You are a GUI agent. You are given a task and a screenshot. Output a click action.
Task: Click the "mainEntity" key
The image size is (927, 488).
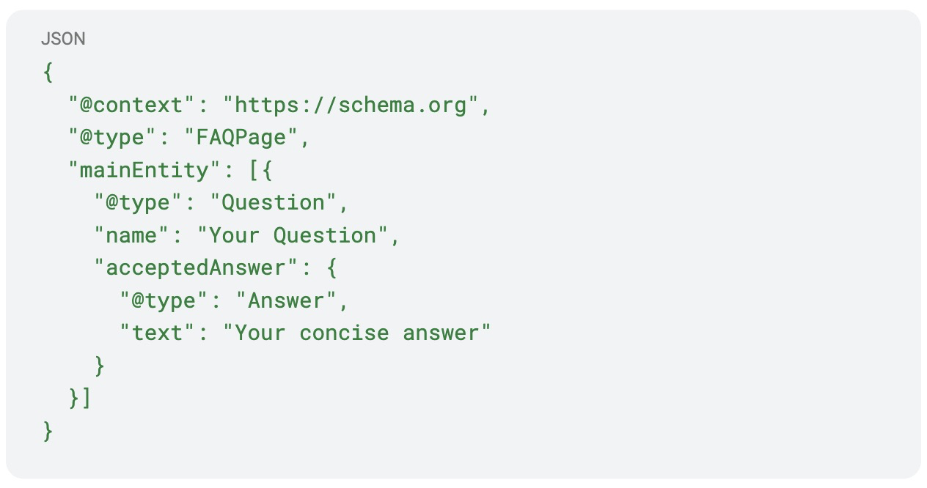[139, 171]
